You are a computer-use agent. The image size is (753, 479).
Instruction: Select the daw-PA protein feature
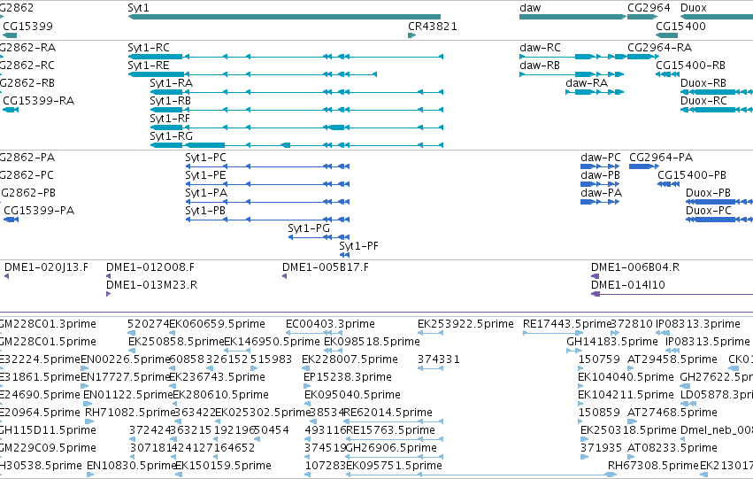(600, 202)
